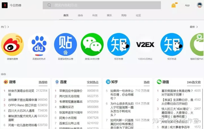The height and width of the screenshot is (129, 204).
Task: Open 百度丘比特上线 topic
Action: point(69,123)
